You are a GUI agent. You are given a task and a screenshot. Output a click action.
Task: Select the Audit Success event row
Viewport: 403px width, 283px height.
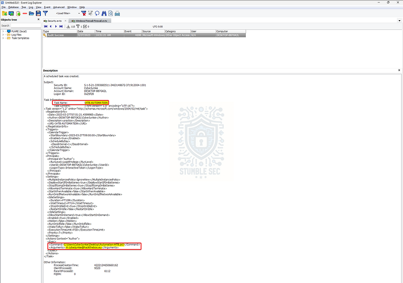tap(144, 35)
